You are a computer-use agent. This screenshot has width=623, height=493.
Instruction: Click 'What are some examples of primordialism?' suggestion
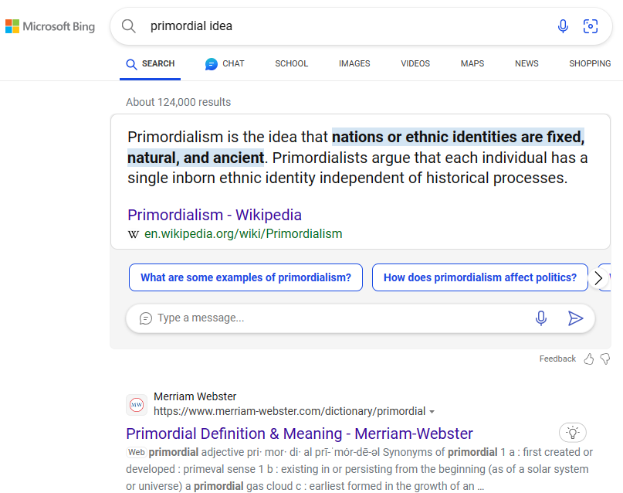coord(245,277)
